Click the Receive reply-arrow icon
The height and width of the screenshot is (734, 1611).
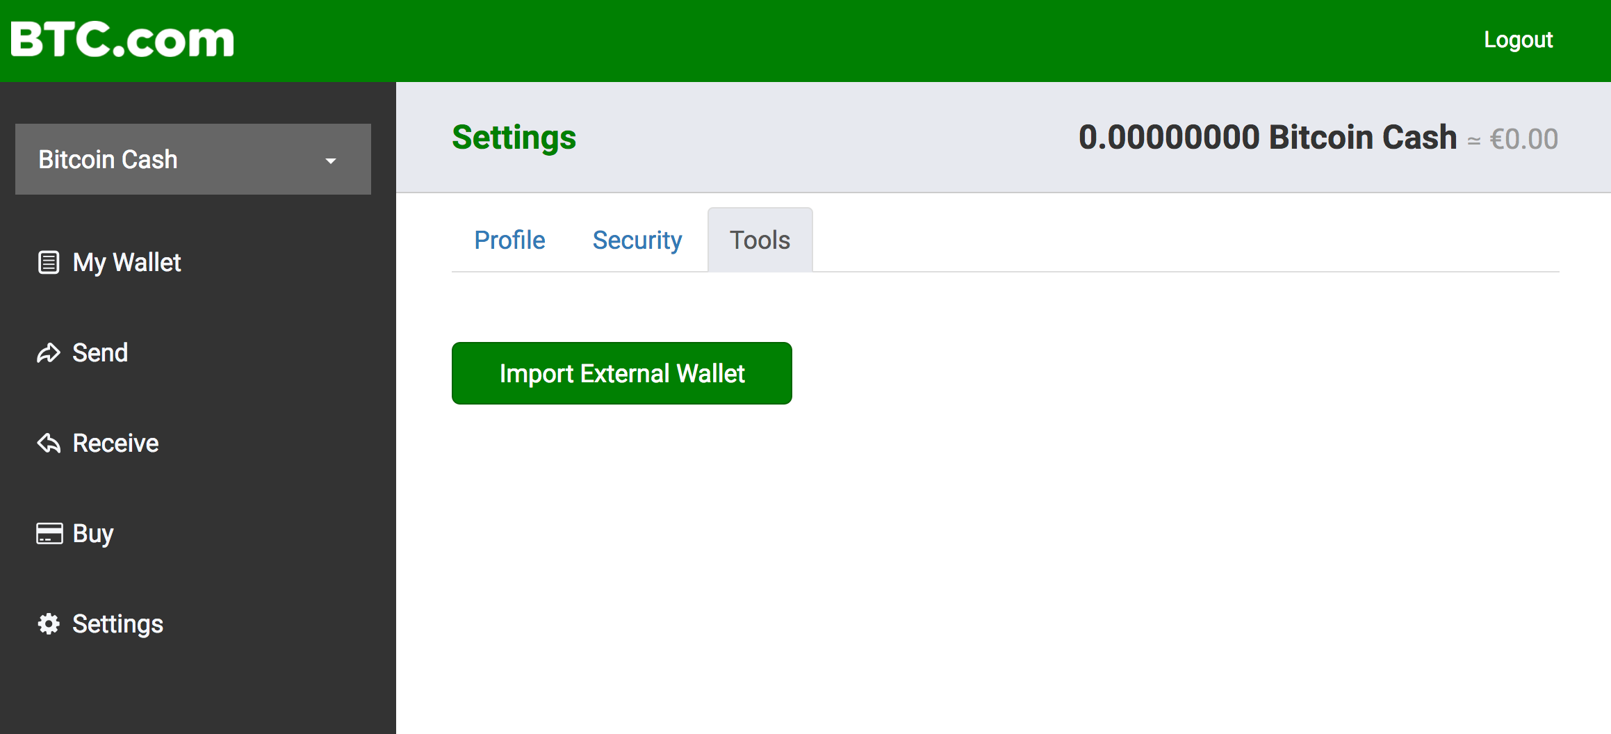tap(49, 443)
